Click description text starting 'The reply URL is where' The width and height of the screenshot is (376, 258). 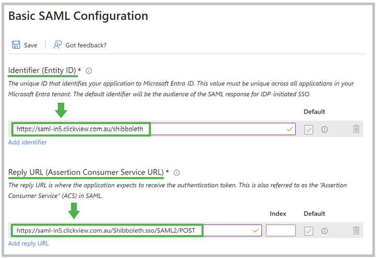tap(177, 190)
